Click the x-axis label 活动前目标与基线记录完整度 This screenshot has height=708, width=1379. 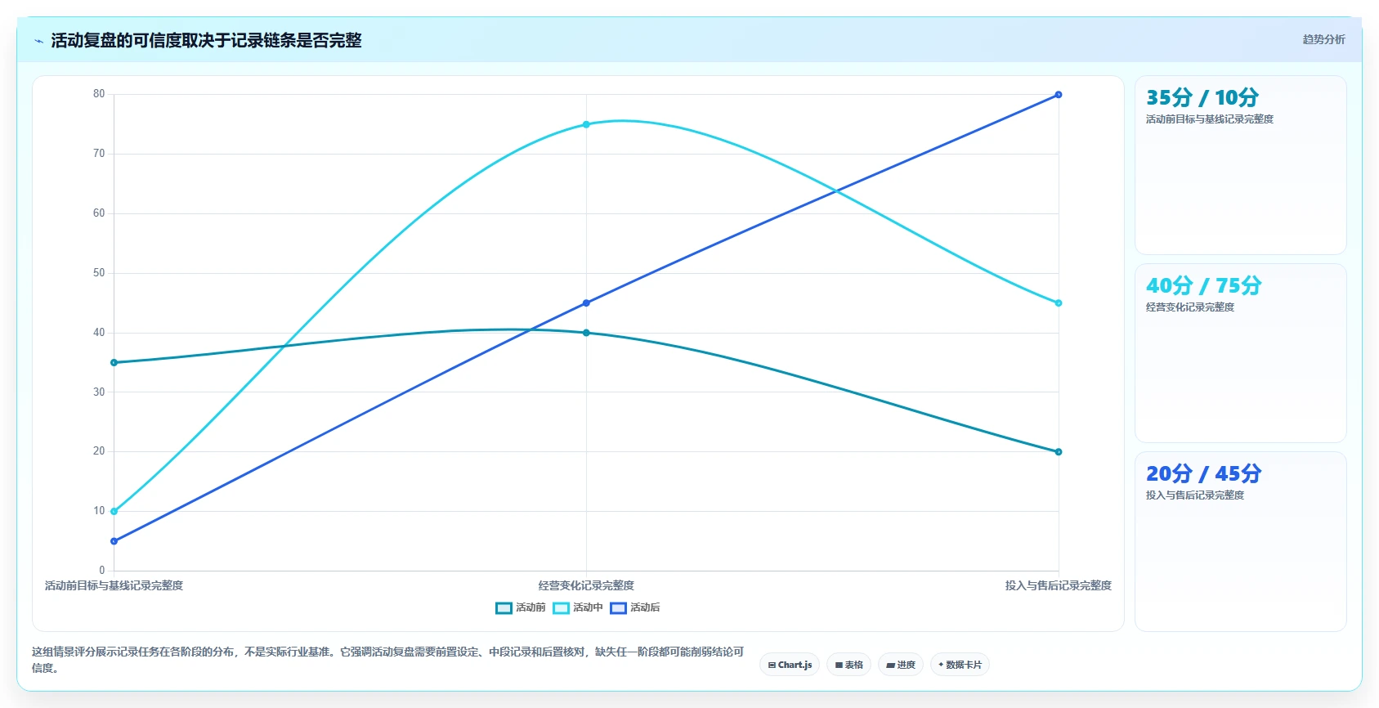tap(114, 585)
